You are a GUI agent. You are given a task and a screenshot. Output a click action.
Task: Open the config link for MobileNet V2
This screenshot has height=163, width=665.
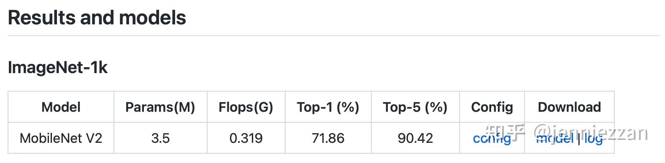[492, 138]
